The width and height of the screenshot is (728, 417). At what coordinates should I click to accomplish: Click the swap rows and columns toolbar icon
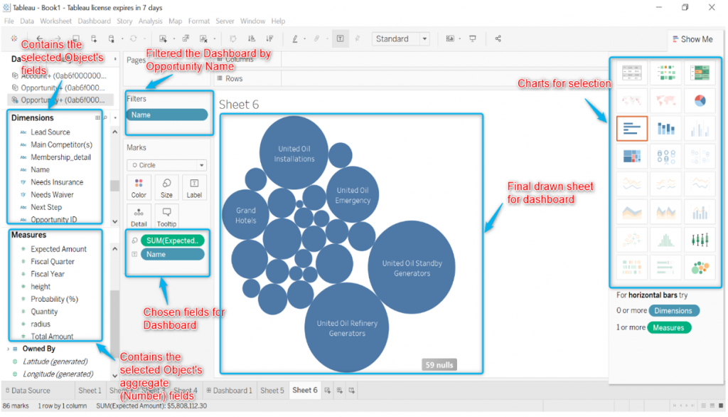pyautogui.click(x=232, y=38)
